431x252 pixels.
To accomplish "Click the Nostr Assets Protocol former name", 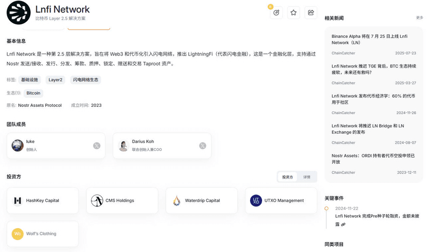I will [x=40, y=105].
